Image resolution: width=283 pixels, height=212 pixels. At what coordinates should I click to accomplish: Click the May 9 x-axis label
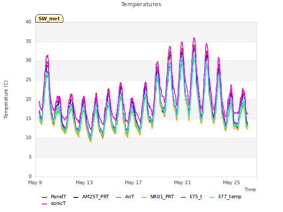[35, 182]
